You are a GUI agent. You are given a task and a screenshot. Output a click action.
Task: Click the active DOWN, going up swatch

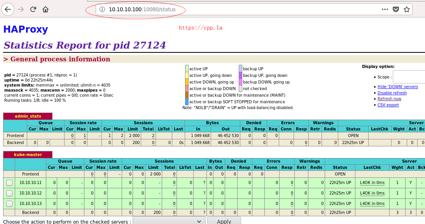[x=187, y=82]
